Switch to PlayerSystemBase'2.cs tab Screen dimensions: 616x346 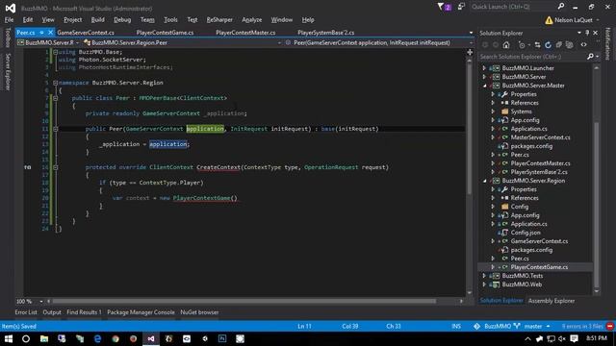pos(325,33)
